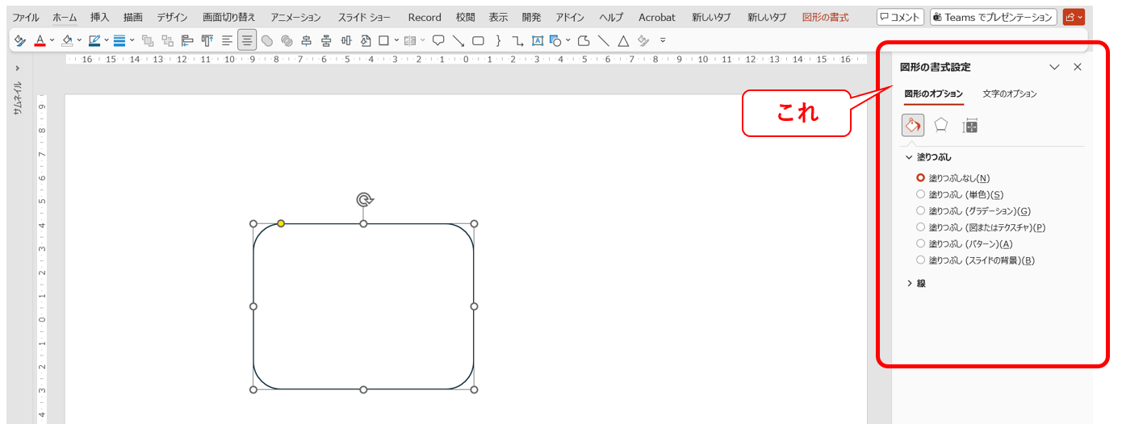
Task: Open shape outline color dropdown arrow
Action: pyautogui.click(x=107, y=40)
